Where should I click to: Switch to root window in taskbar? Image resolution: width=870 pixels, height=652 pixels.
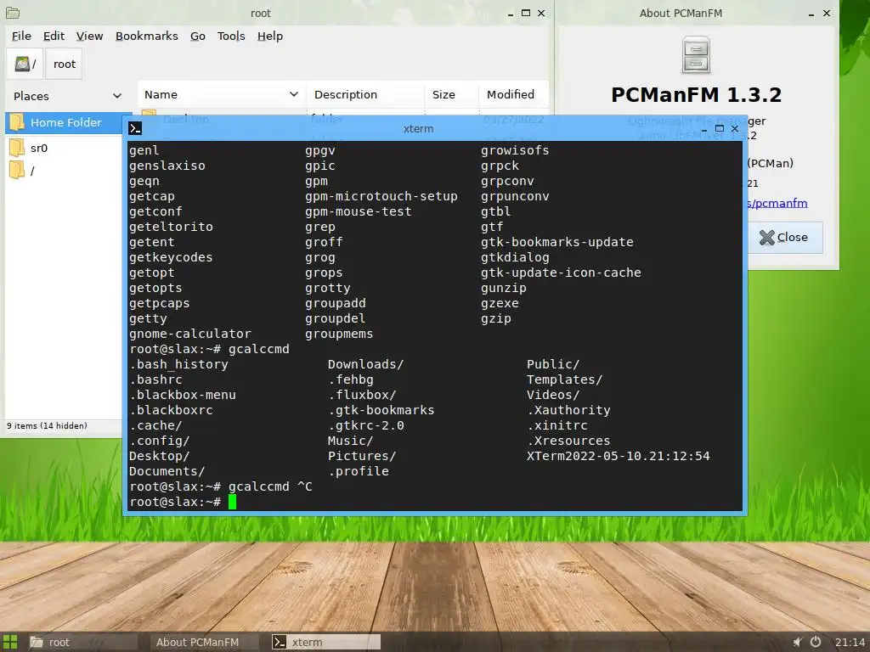82,642
